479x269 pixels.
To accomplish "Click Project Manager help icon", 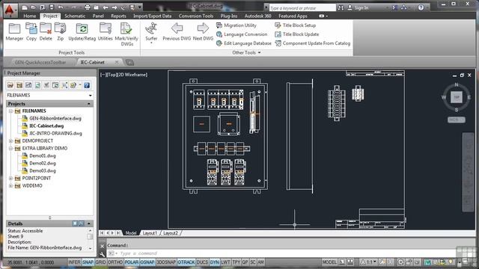I will tap(87, 85).
